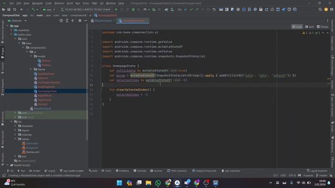Click the Expand All icon in Project panel

tap(67, 21)
